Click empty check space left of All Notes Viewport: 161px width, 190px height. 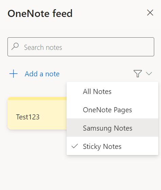[75, 91]
